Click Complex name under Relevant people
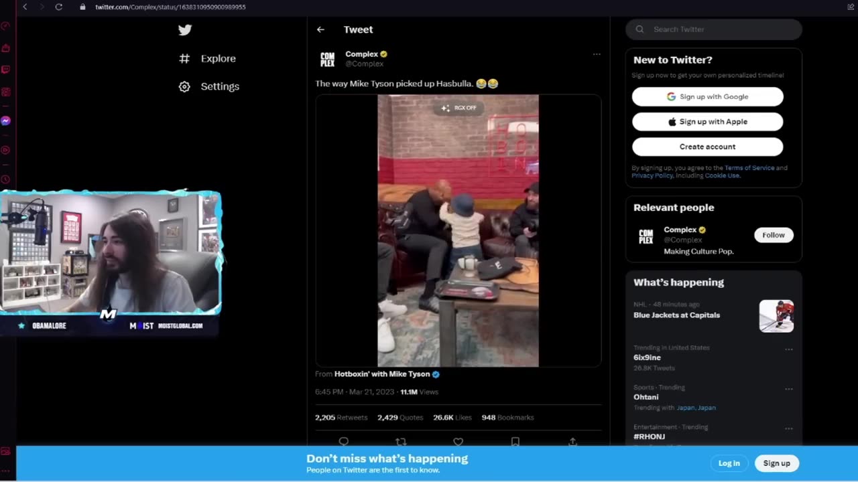The width and height of the screenshot is (858, 482). pyautogui.click(x=680, y=230)
